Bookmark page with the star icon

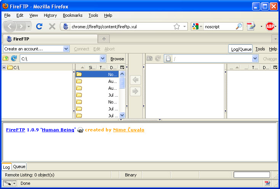point(176,26)
